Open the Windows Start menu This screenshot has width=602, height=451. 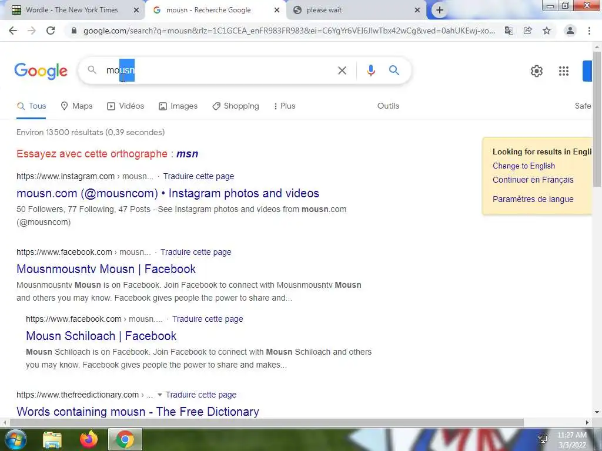click(x=15, y=439)
